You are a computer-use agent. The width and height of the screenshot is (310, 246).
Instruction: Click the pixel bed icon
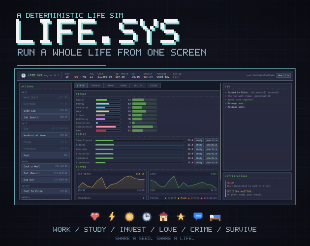point(216,217)
